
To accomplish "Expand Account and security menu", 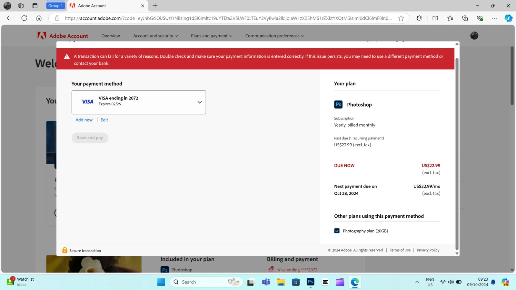I will click(x=155, y=36).
